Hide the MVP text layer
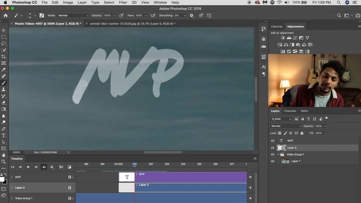Viewport: 361px width, 203px height. [272, 140]
